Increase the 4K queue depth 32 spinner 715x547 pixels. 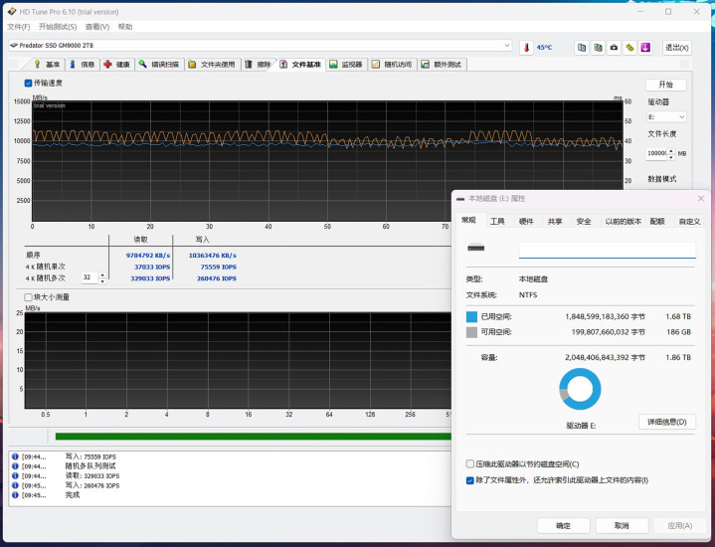click(x=101, y=274)
